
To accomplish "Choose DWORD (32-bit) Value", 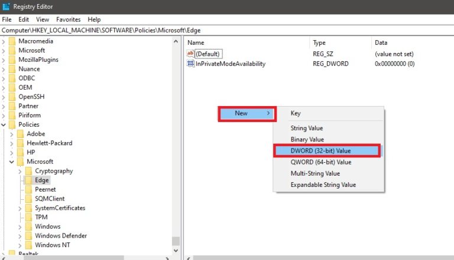I will [x=327, y=151].
